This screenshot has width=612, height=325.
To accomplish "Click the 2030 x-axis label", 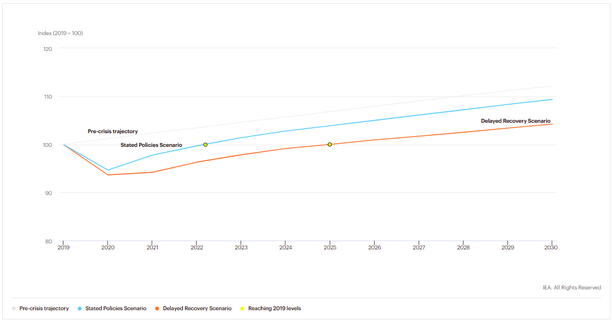I will coord(551,248).
